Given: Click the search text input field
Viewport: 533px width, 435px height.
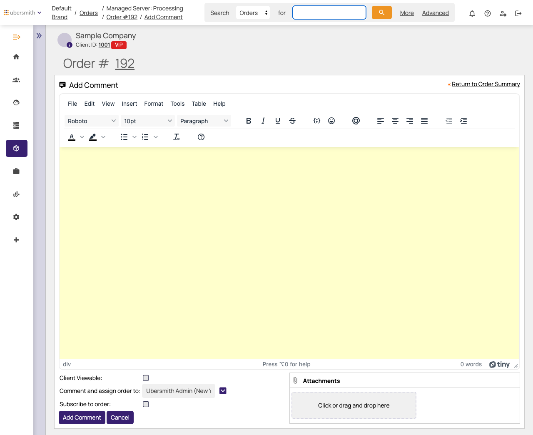Looking at the screenshot, I should coord(329,12).
